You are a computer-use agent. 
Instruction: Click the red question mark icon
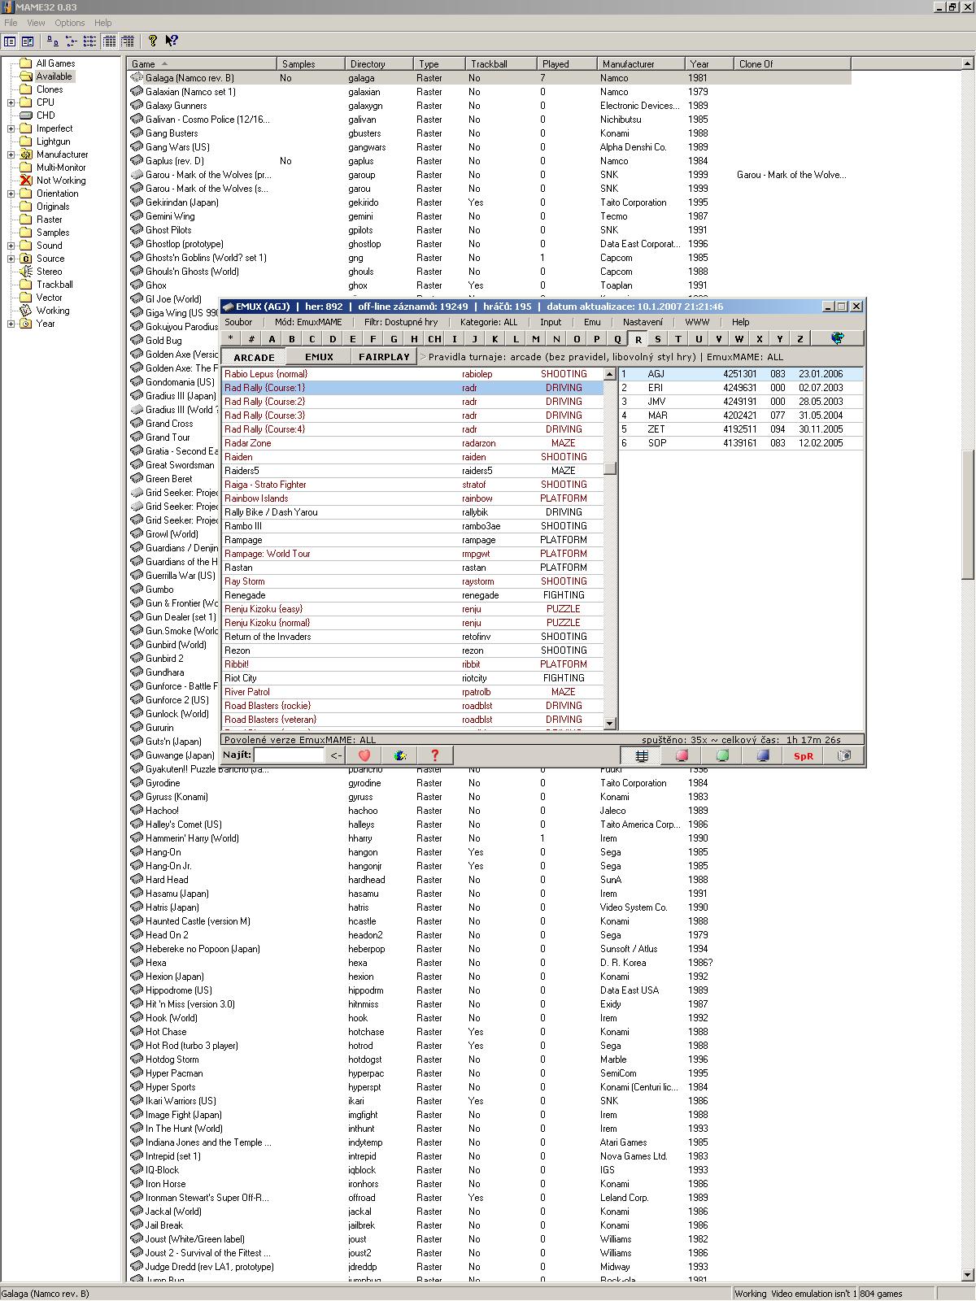(x=434, y=755)
